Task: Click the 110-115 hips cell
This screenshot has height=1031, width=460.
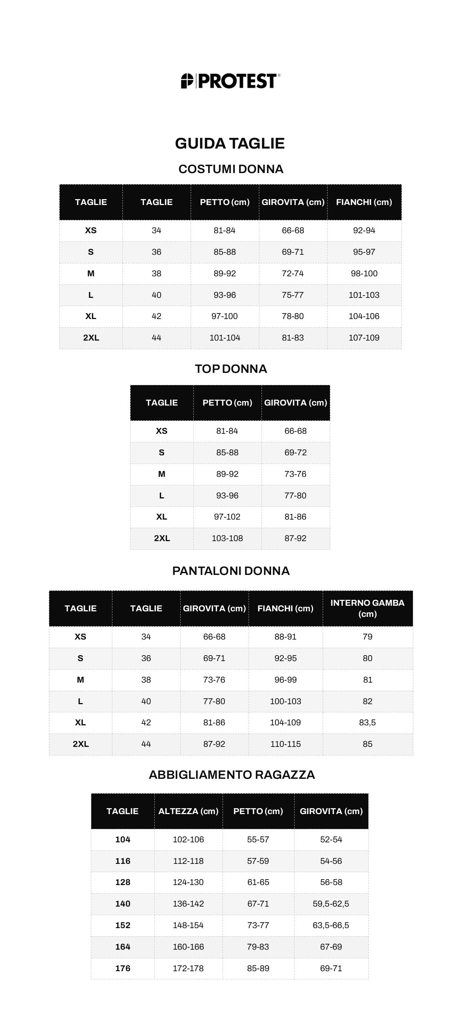Action: pos(285,744)
